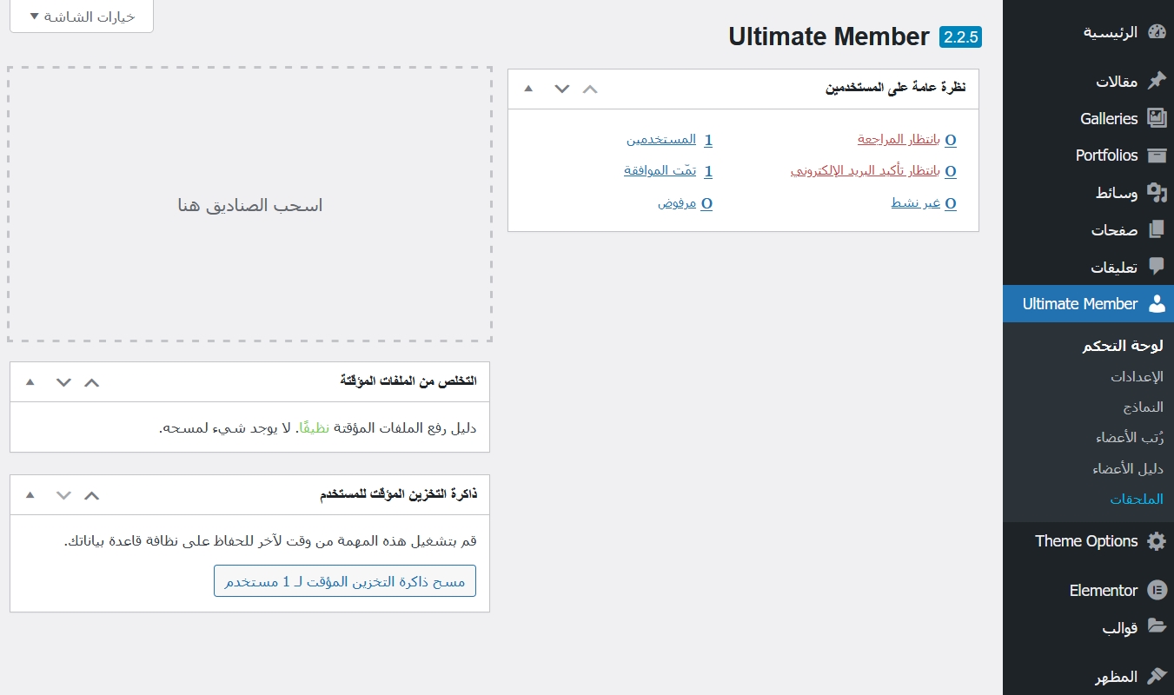The width and height of the screenshot is (1174, 695).
Task: Click the green نظيفًا status word
Action: tap(315, 427)
